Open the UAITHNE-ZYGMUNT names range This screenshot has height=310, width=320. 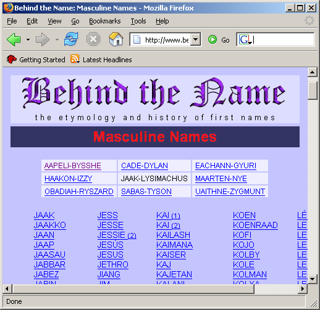point(230,192)
